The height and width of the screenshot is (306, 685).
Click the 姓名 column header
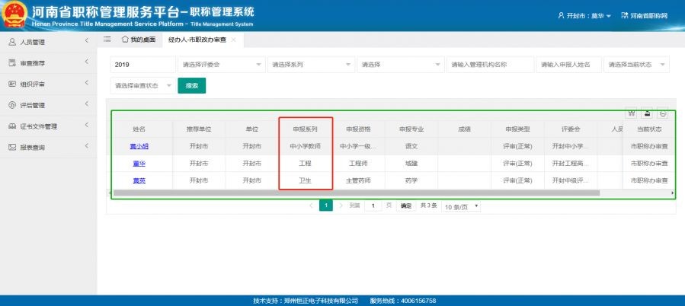coord(139,129)
